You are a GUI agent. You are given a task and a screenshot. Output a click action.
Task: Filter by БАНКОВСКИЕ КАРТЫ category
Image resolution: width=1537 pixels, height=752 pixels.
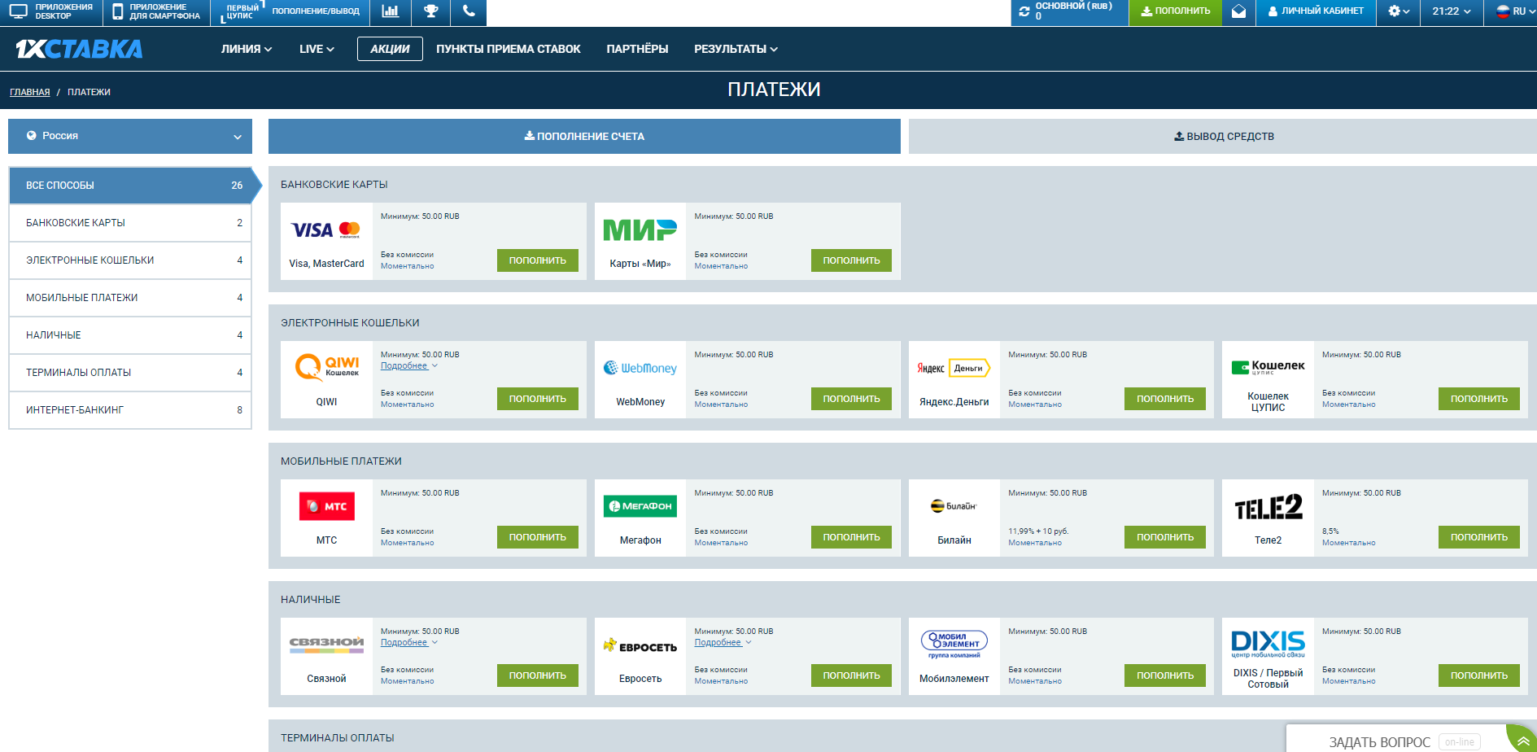pos(130,223)
